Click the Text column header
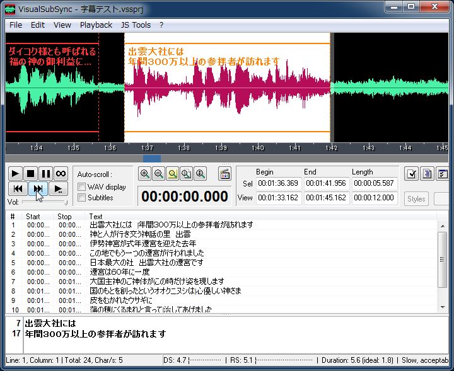 (260, 216)
